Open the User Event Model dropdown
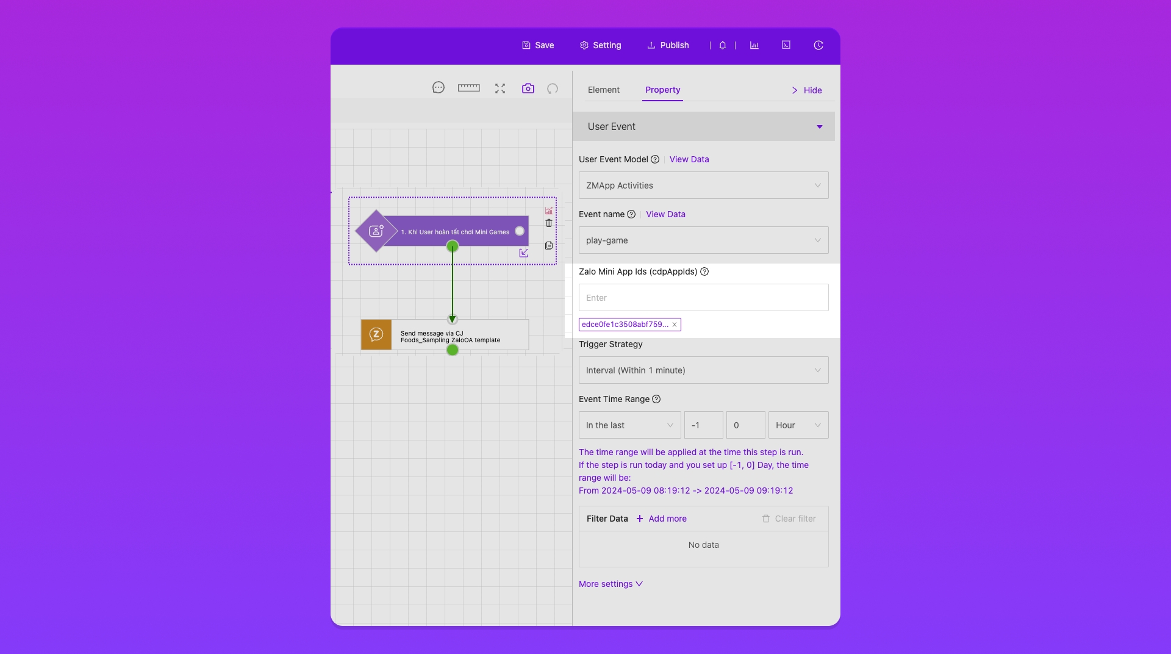The image size is (1171, 654). click(x=703, y=185)
